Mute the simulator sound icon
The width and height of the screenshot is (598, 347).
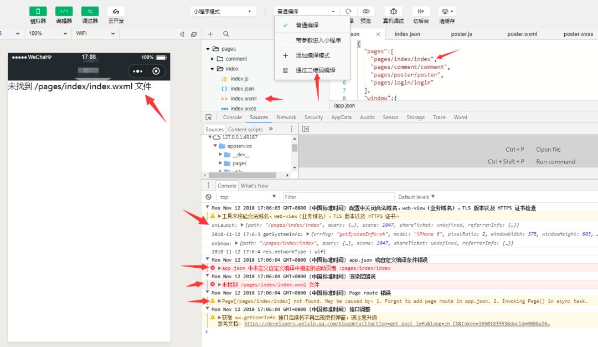click(182, 34)
